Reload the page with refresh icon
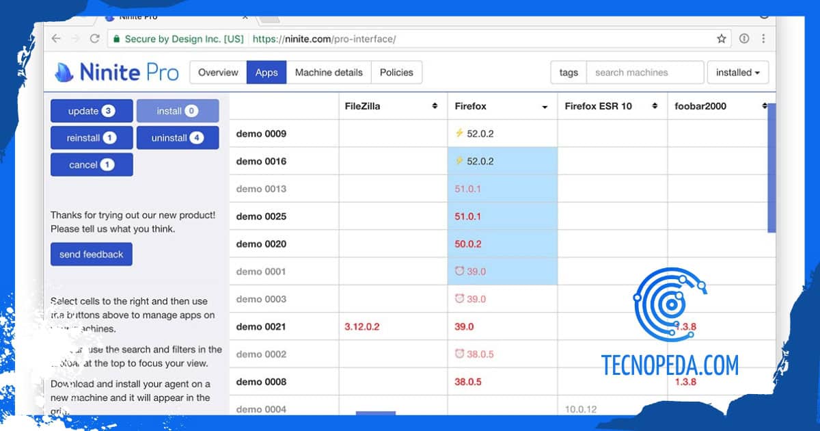This screenshot has width=820, height=431. click(95, 39)
